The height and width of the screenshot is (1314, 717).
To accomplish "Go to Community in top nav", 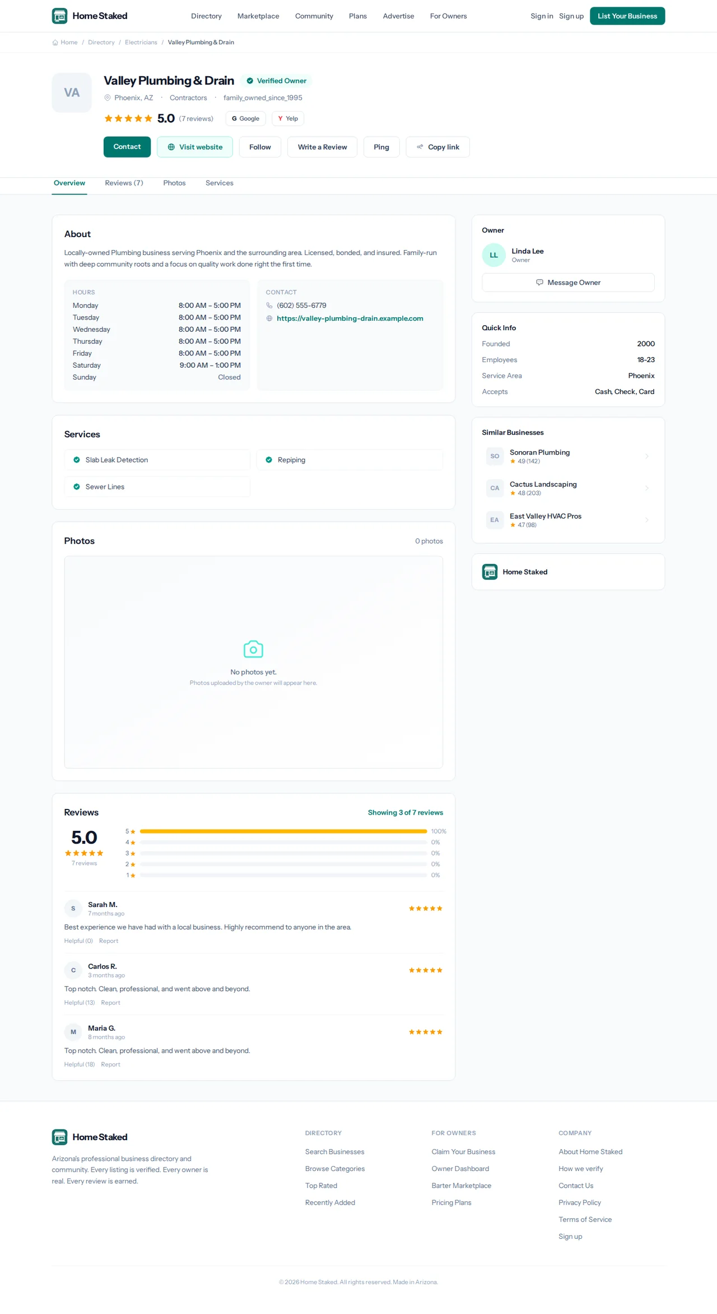I will (314, 16).
